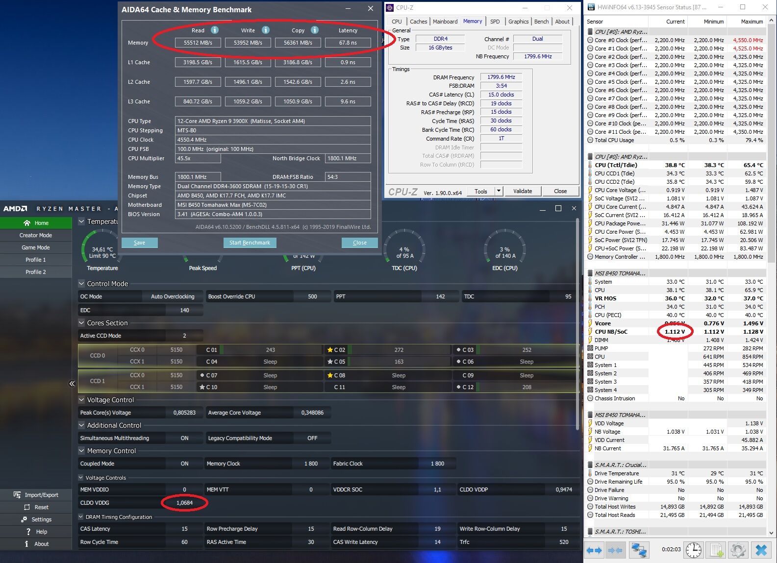The image size is (777, 563).
Task: Open the HWiNFO settings gear icon
Action: pos(738,550)
